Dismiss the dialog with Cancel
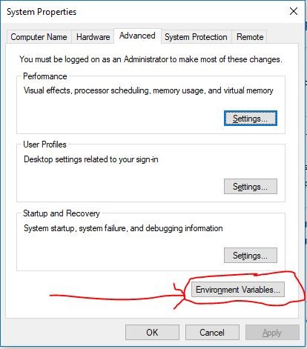This screenshot has width=307, height=349. coord(212,333)
